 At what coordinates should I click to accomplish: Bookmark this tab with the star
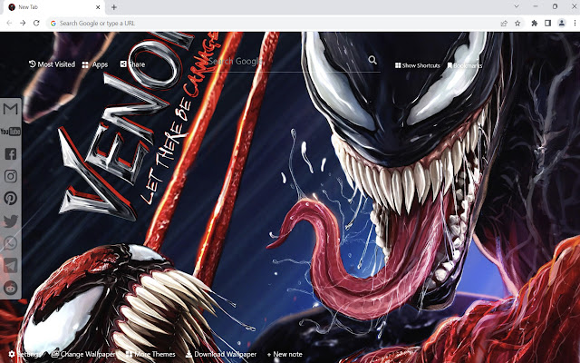[x=517, y=23]
